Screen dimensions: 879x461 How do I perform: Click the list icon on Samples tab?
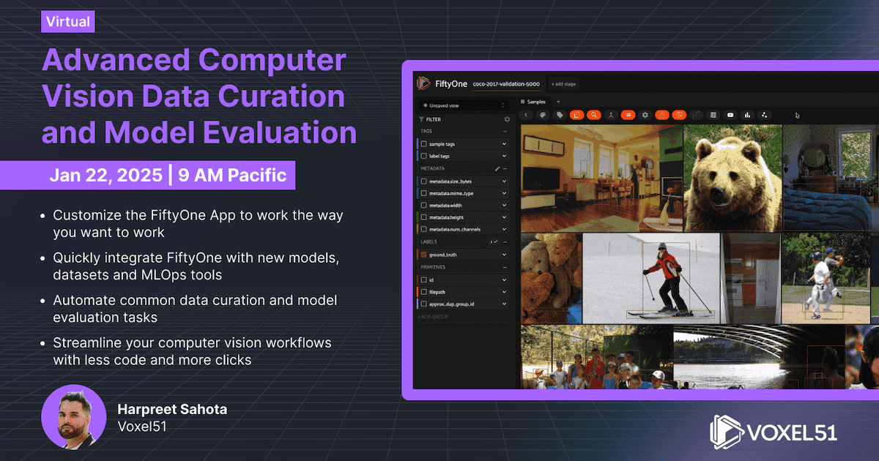pos(522,102)
